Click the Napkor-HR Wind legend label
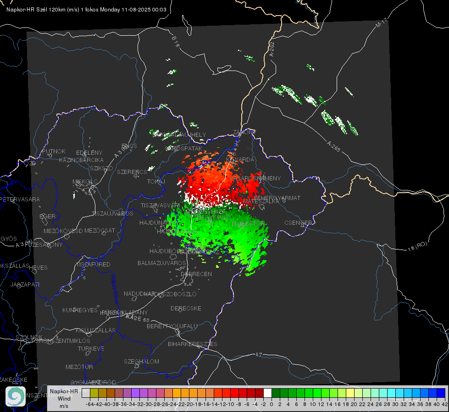 point(64,398)
